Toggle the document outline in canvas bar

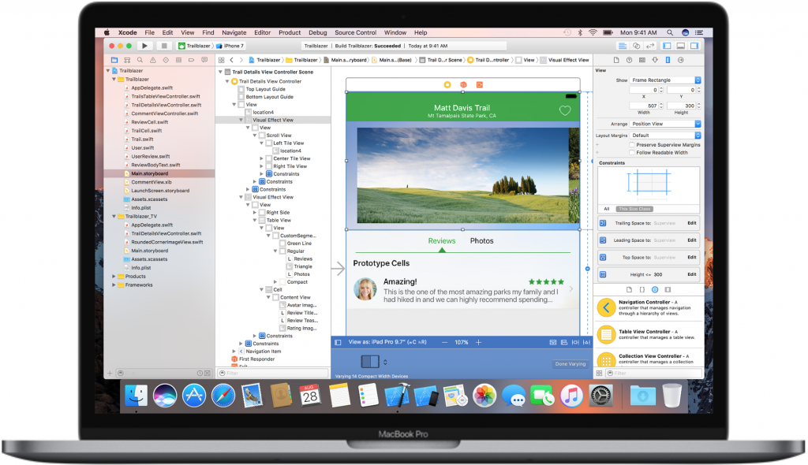tap(338, 342)
